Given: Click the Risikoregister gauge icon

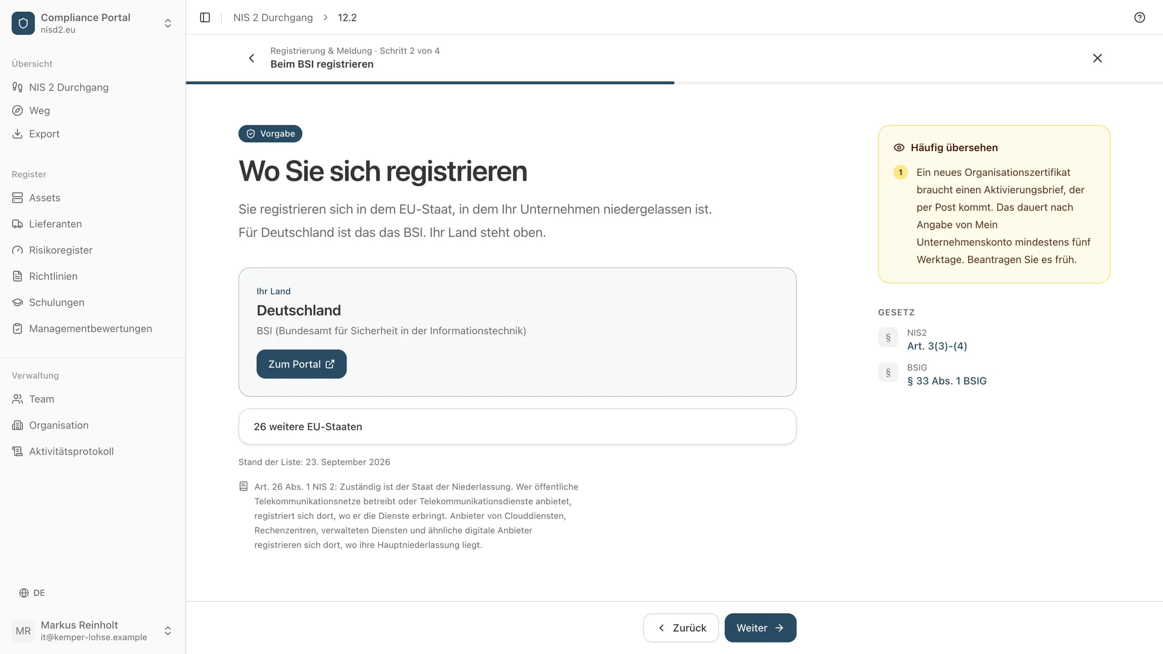Looking at the screenshot, I should click(17, 250).
